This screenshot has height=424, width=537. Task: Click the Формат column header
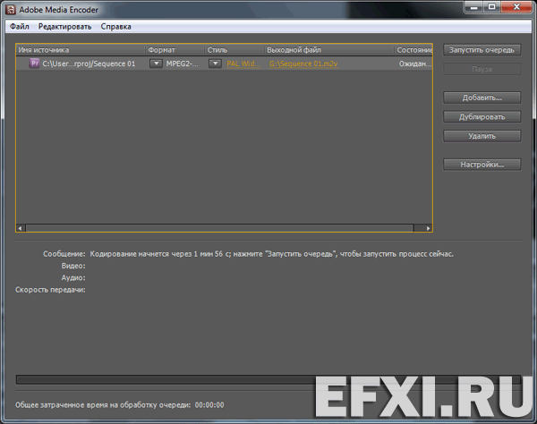[175, 50]
